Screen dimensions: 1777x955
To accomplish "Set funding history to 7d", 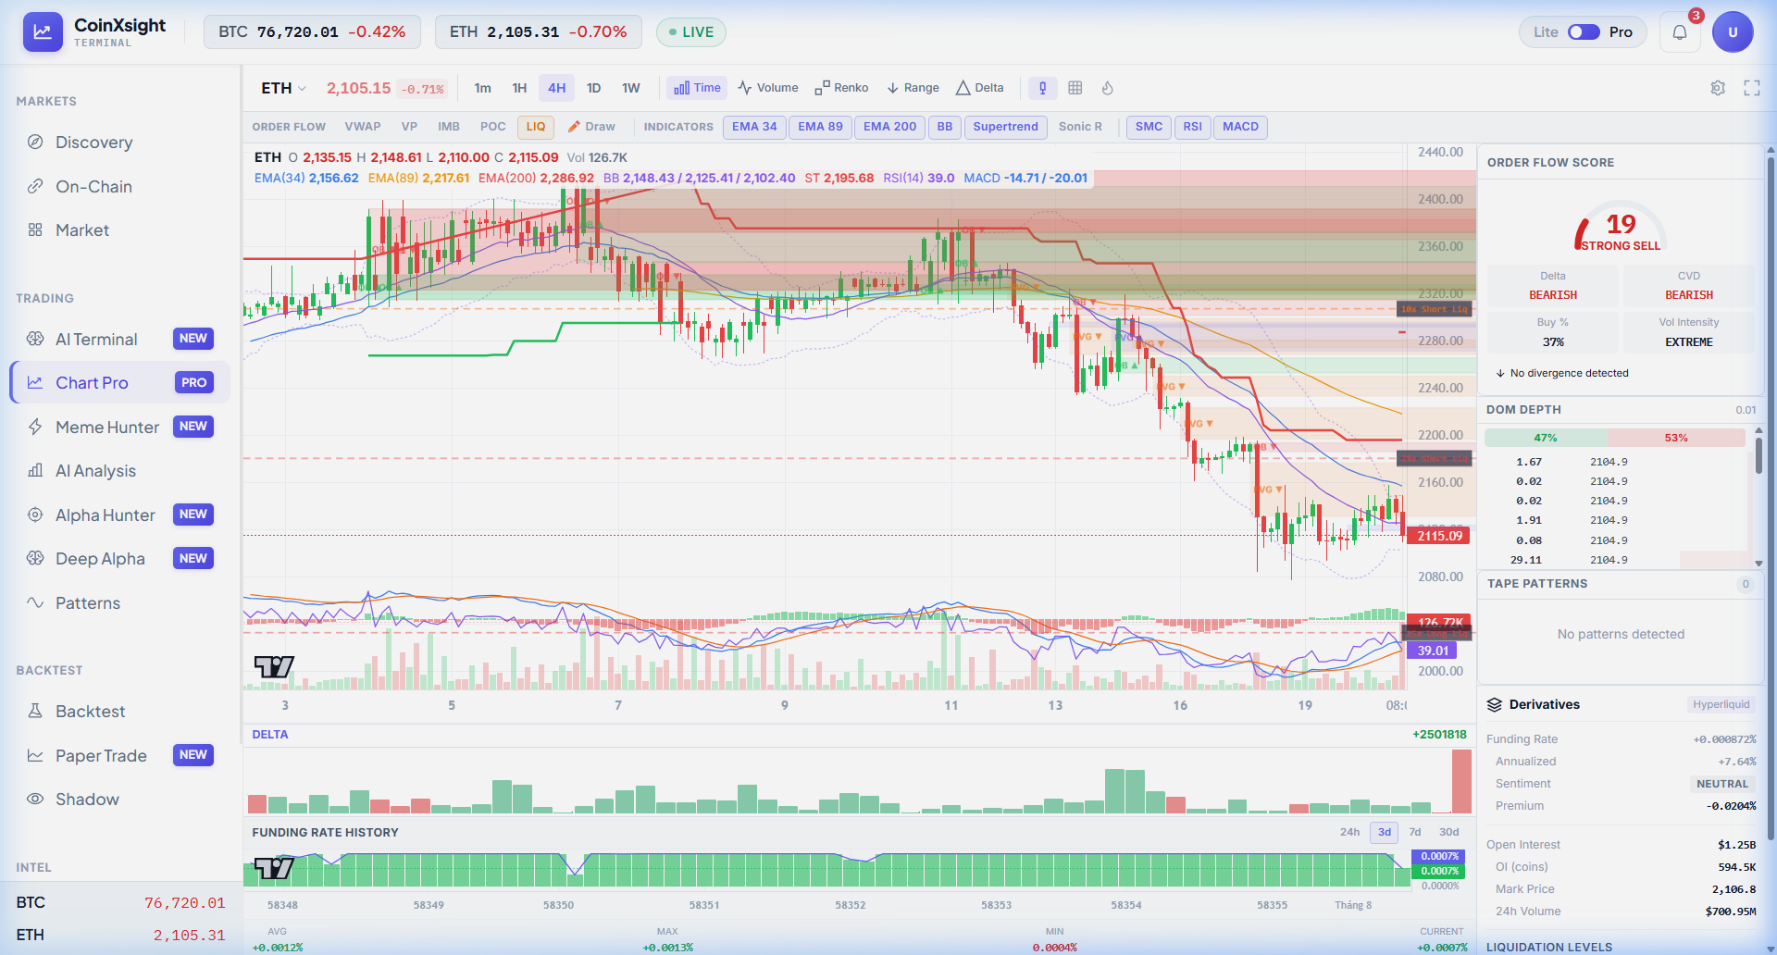I will pos(1415,832).
